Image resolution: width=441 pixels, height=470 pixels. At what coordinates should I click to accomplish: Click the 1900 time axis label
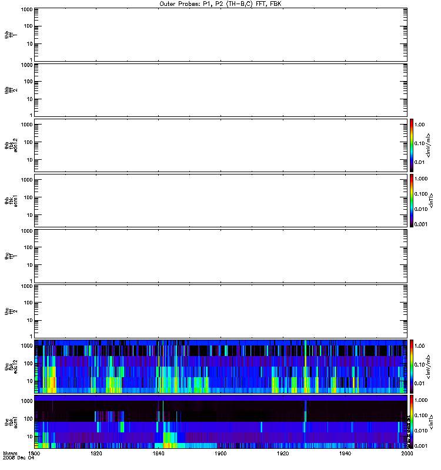point(220,453)
